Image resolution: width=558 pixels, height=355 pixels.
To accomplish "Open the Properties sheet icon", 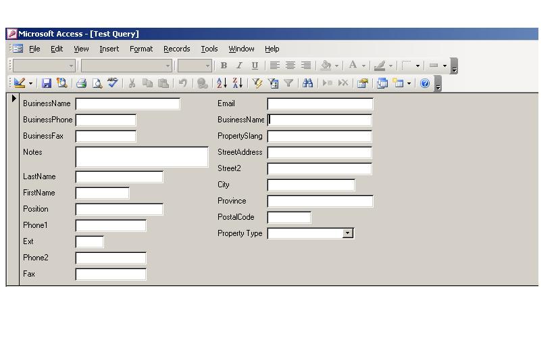I will pyautogui.click(x=363, y=83).
